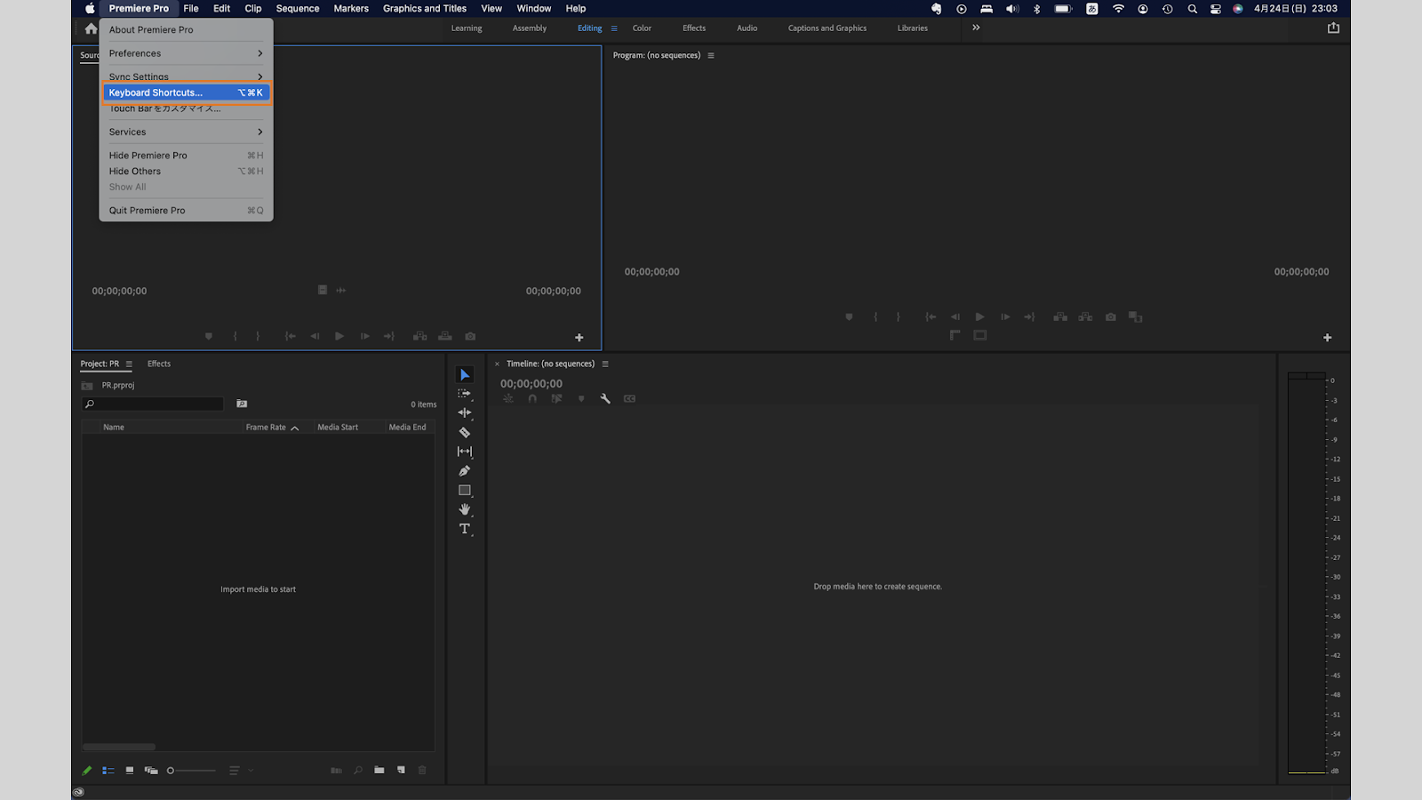Select the Rectangle tool

(x=465, y=491)
